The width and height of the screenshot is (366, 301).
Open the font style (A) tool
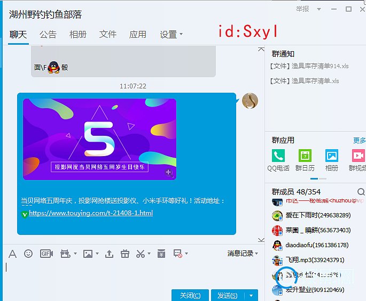[13, 254]
